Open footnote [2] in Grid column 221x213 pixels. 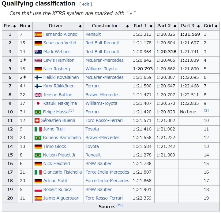[x=206, y=110]
